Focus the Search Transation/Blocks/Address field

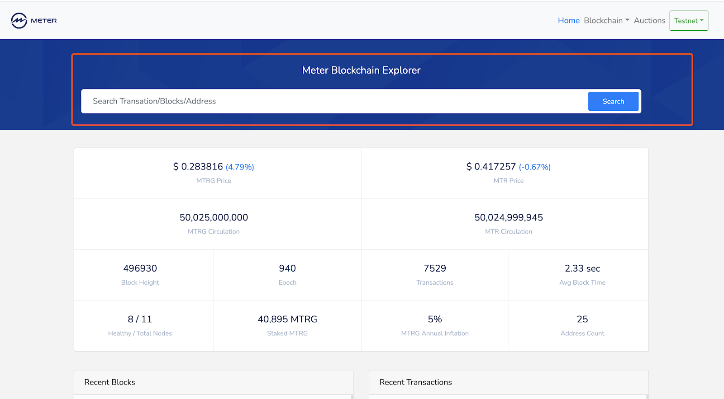click(x=335, y=101)
